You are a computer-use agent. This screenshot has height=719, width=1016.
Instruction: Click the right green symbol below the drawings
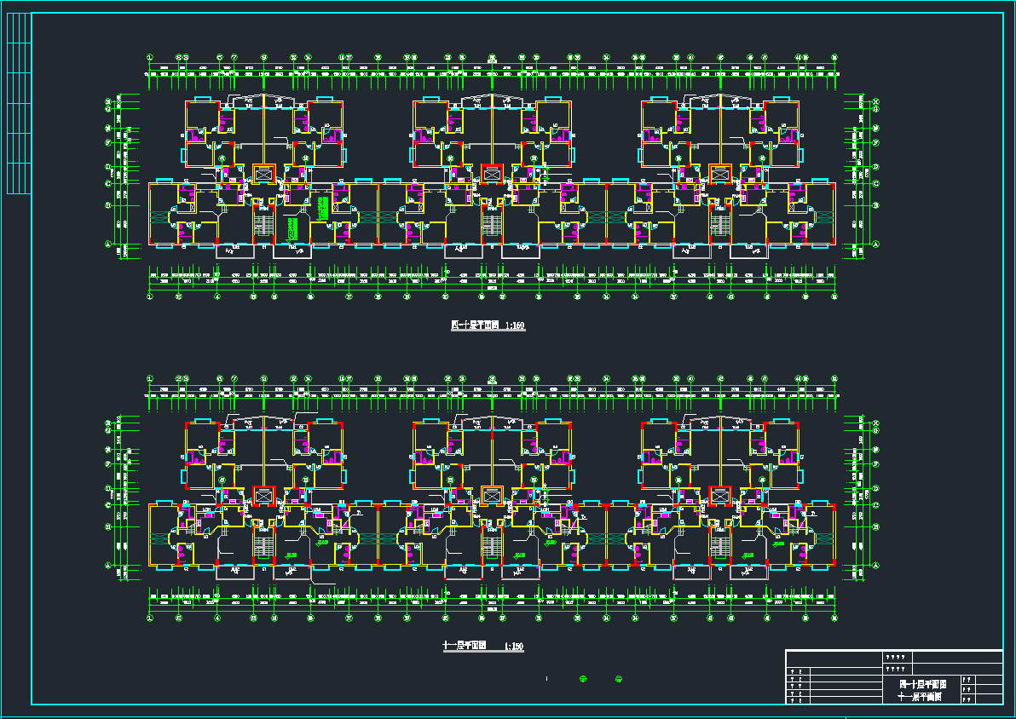pyautogui.click(x=619, y=679)
